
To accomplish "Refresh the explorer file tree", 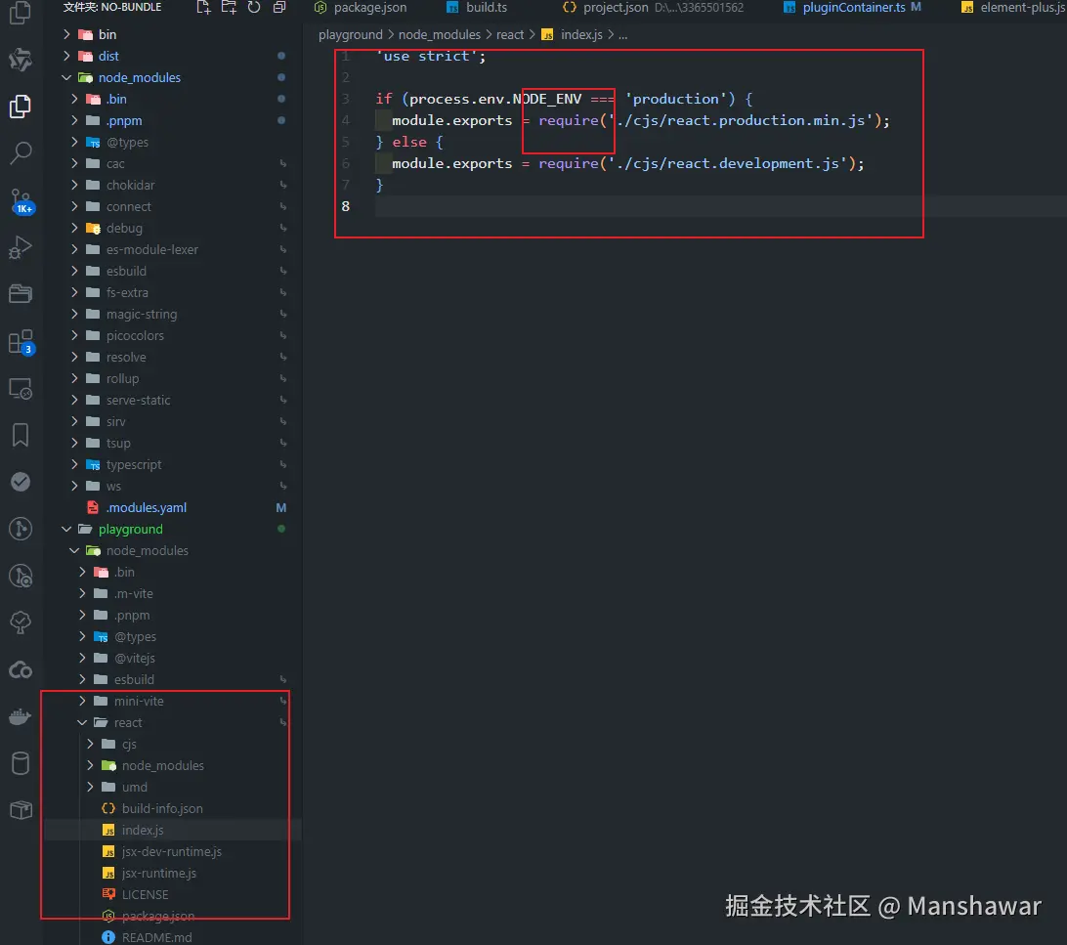I will 254,8.
